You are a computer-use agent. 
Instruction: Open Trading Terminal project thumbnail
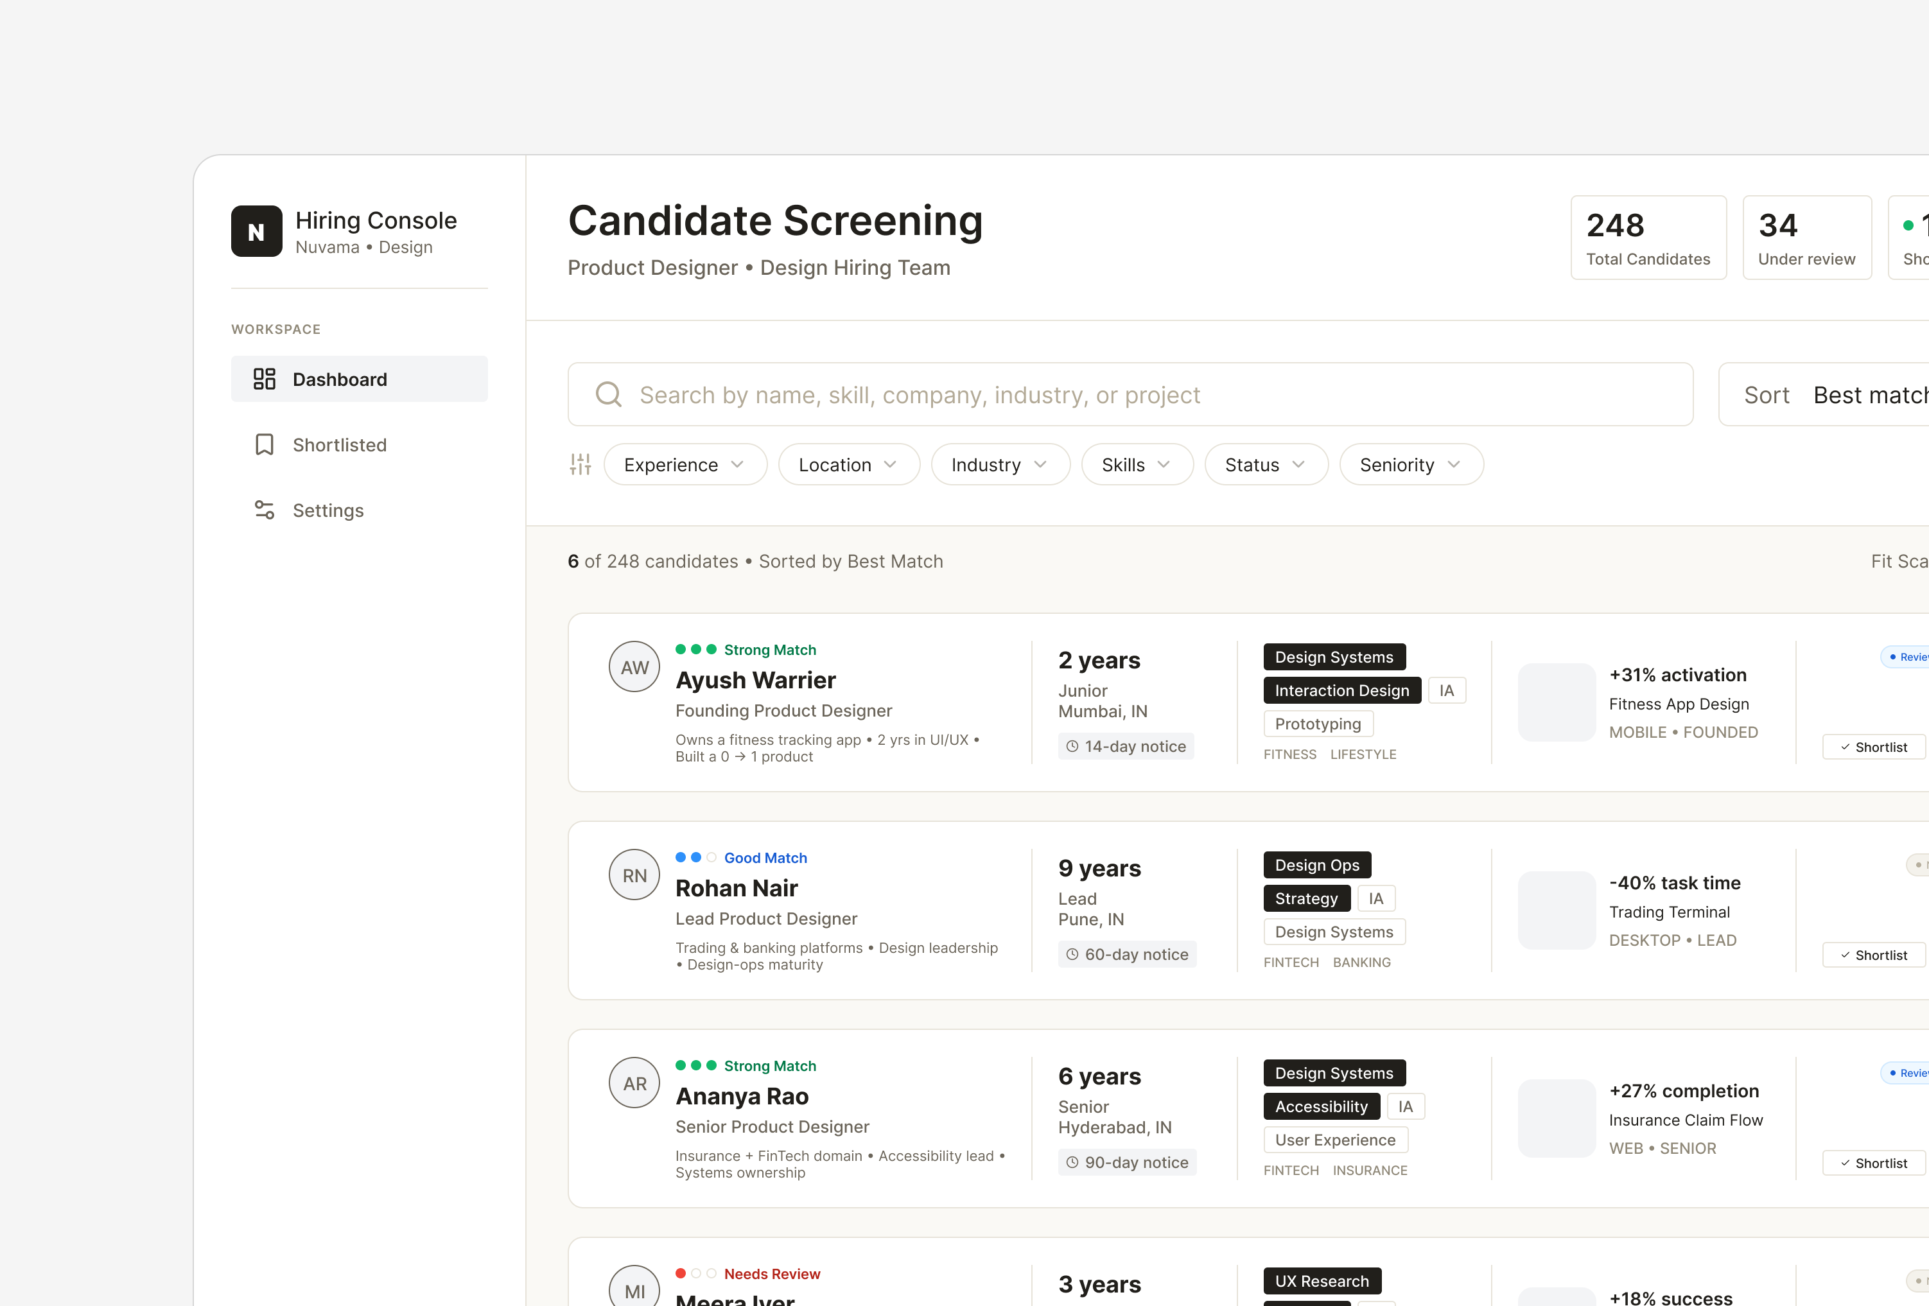tap(1557, 911)
